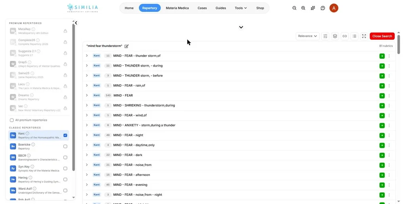The height and width of the screenshot is (204, 406).
Task: Select the Saine25 premium repertory
Action: [38, 75]
